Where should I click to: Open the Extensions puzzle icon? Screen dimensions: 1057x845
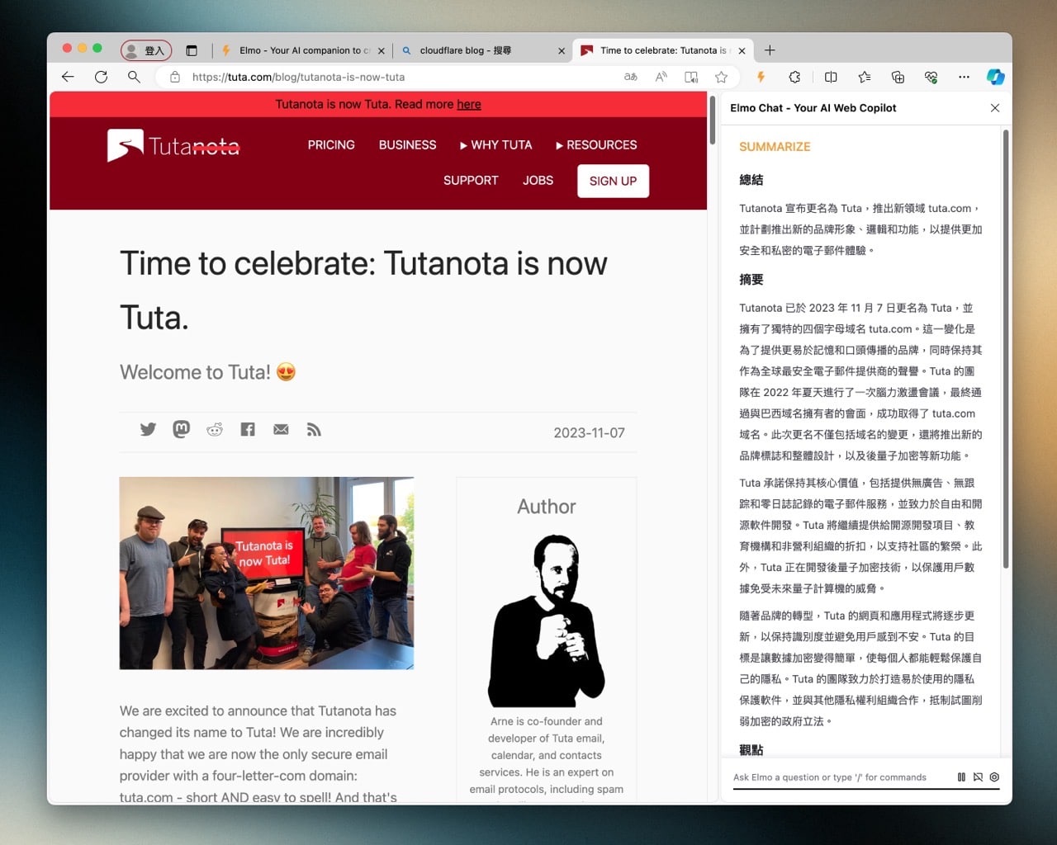794,77
